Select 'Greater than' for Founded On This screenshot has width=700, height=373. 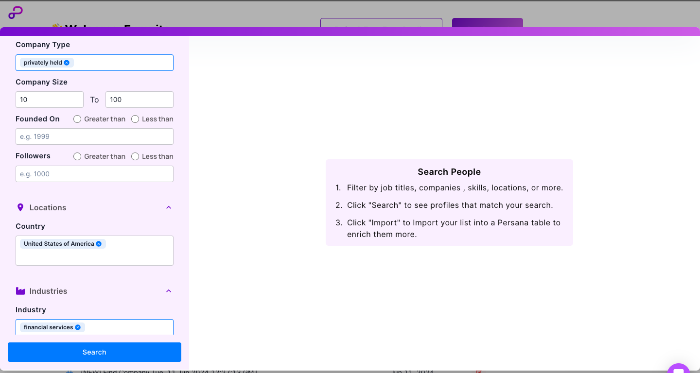77,119
